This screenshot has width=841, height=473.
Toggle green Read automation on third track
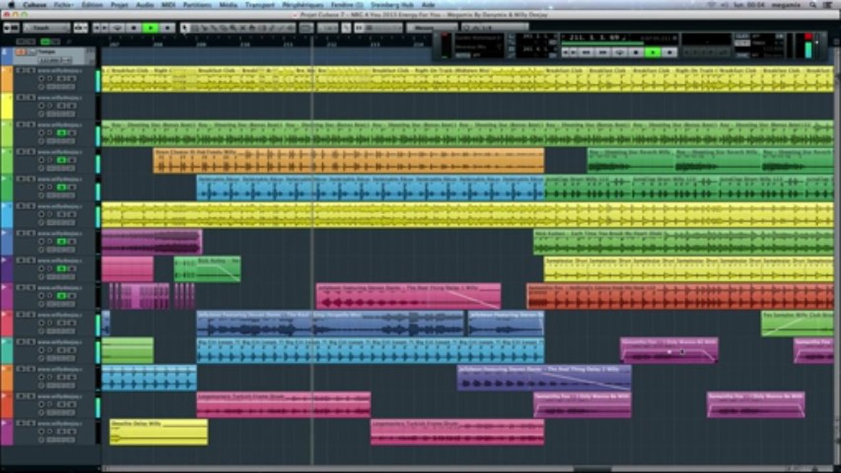(x=61, y=133)
